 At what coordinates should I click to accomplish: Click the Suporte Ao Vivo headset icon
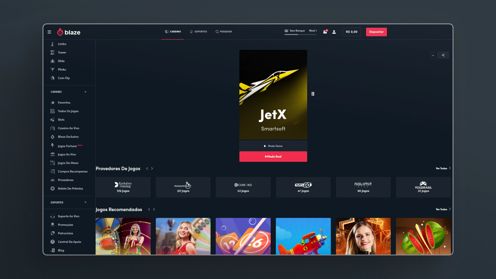[x=52, y=216]
